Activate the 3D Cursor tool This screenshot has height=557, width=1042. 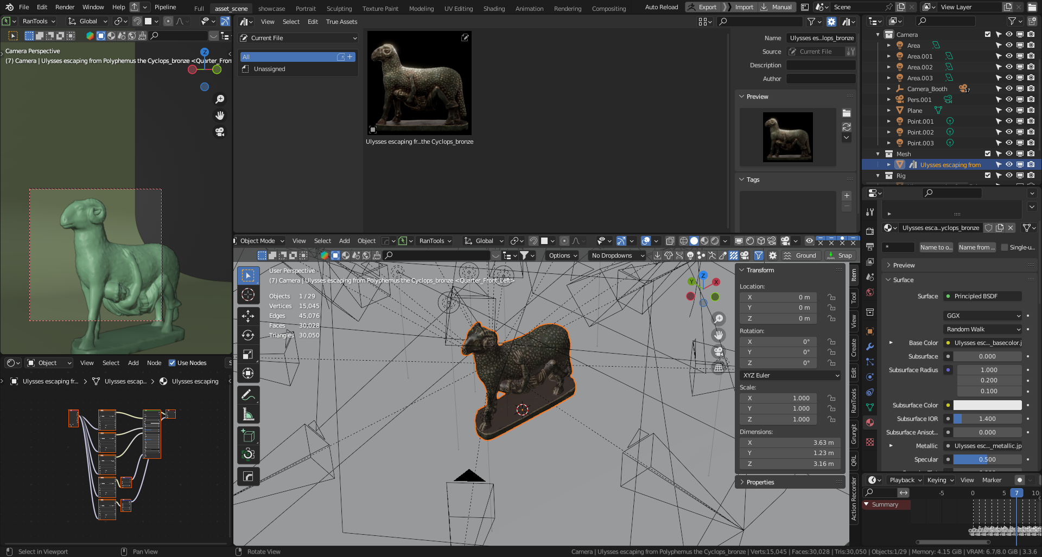pos(248,294)
